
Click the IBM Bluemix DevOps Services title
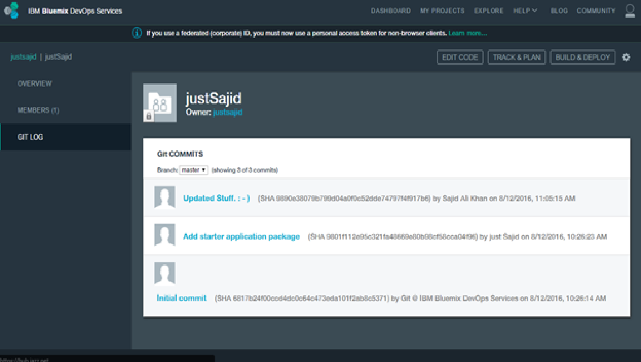click(x=75, y=11)
